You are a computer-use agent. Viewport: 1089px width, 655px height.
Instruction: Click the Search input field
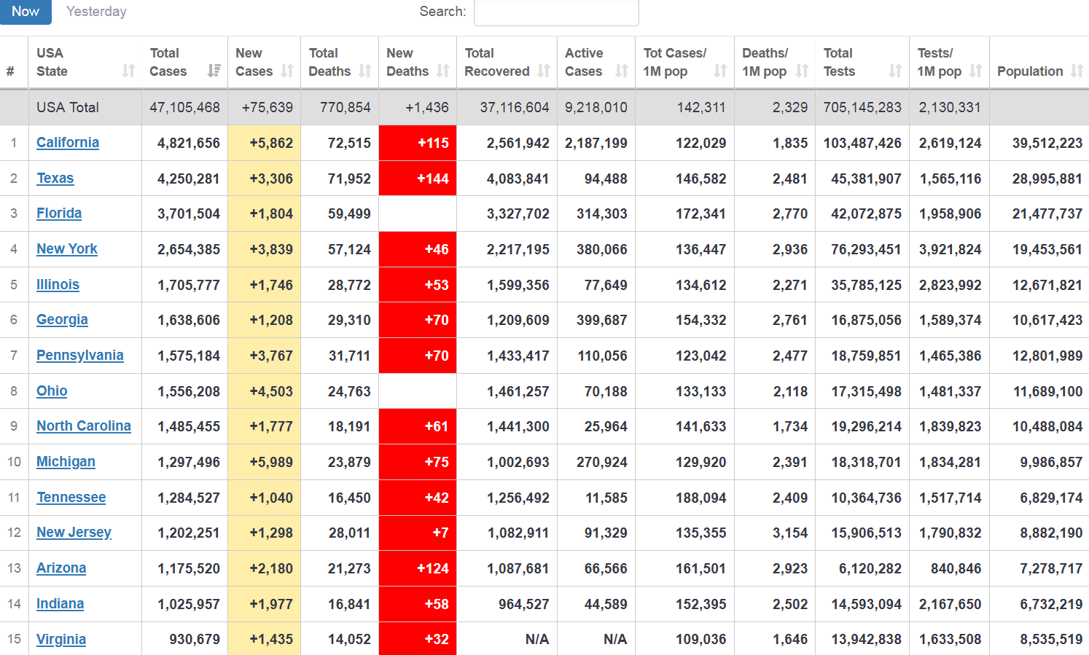tap(556, 12)
